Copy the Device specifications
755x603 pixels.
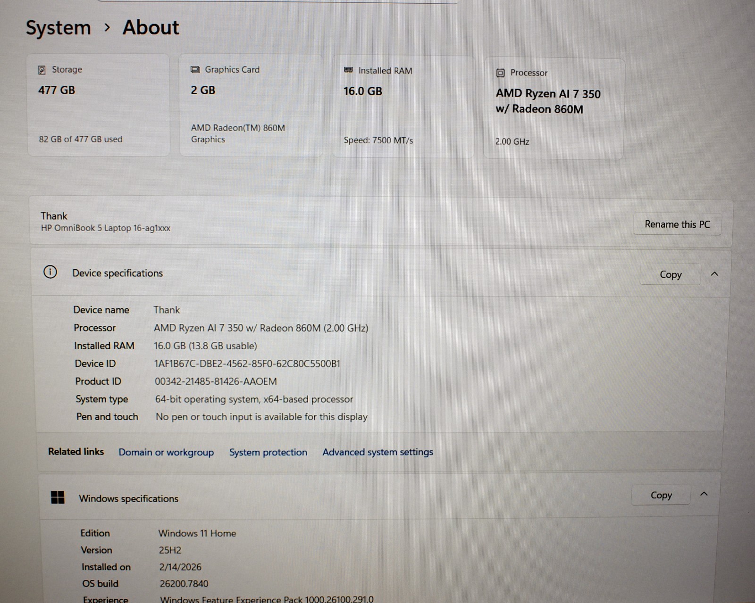pos(671,274)
